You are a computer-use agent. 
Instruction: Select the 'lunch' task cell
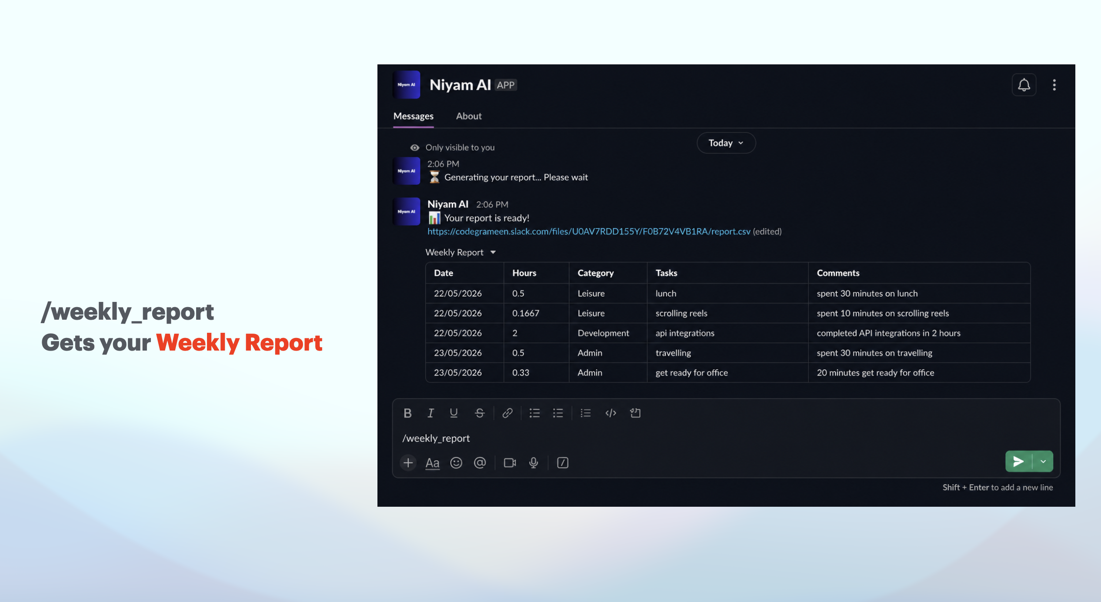point(727,294)
